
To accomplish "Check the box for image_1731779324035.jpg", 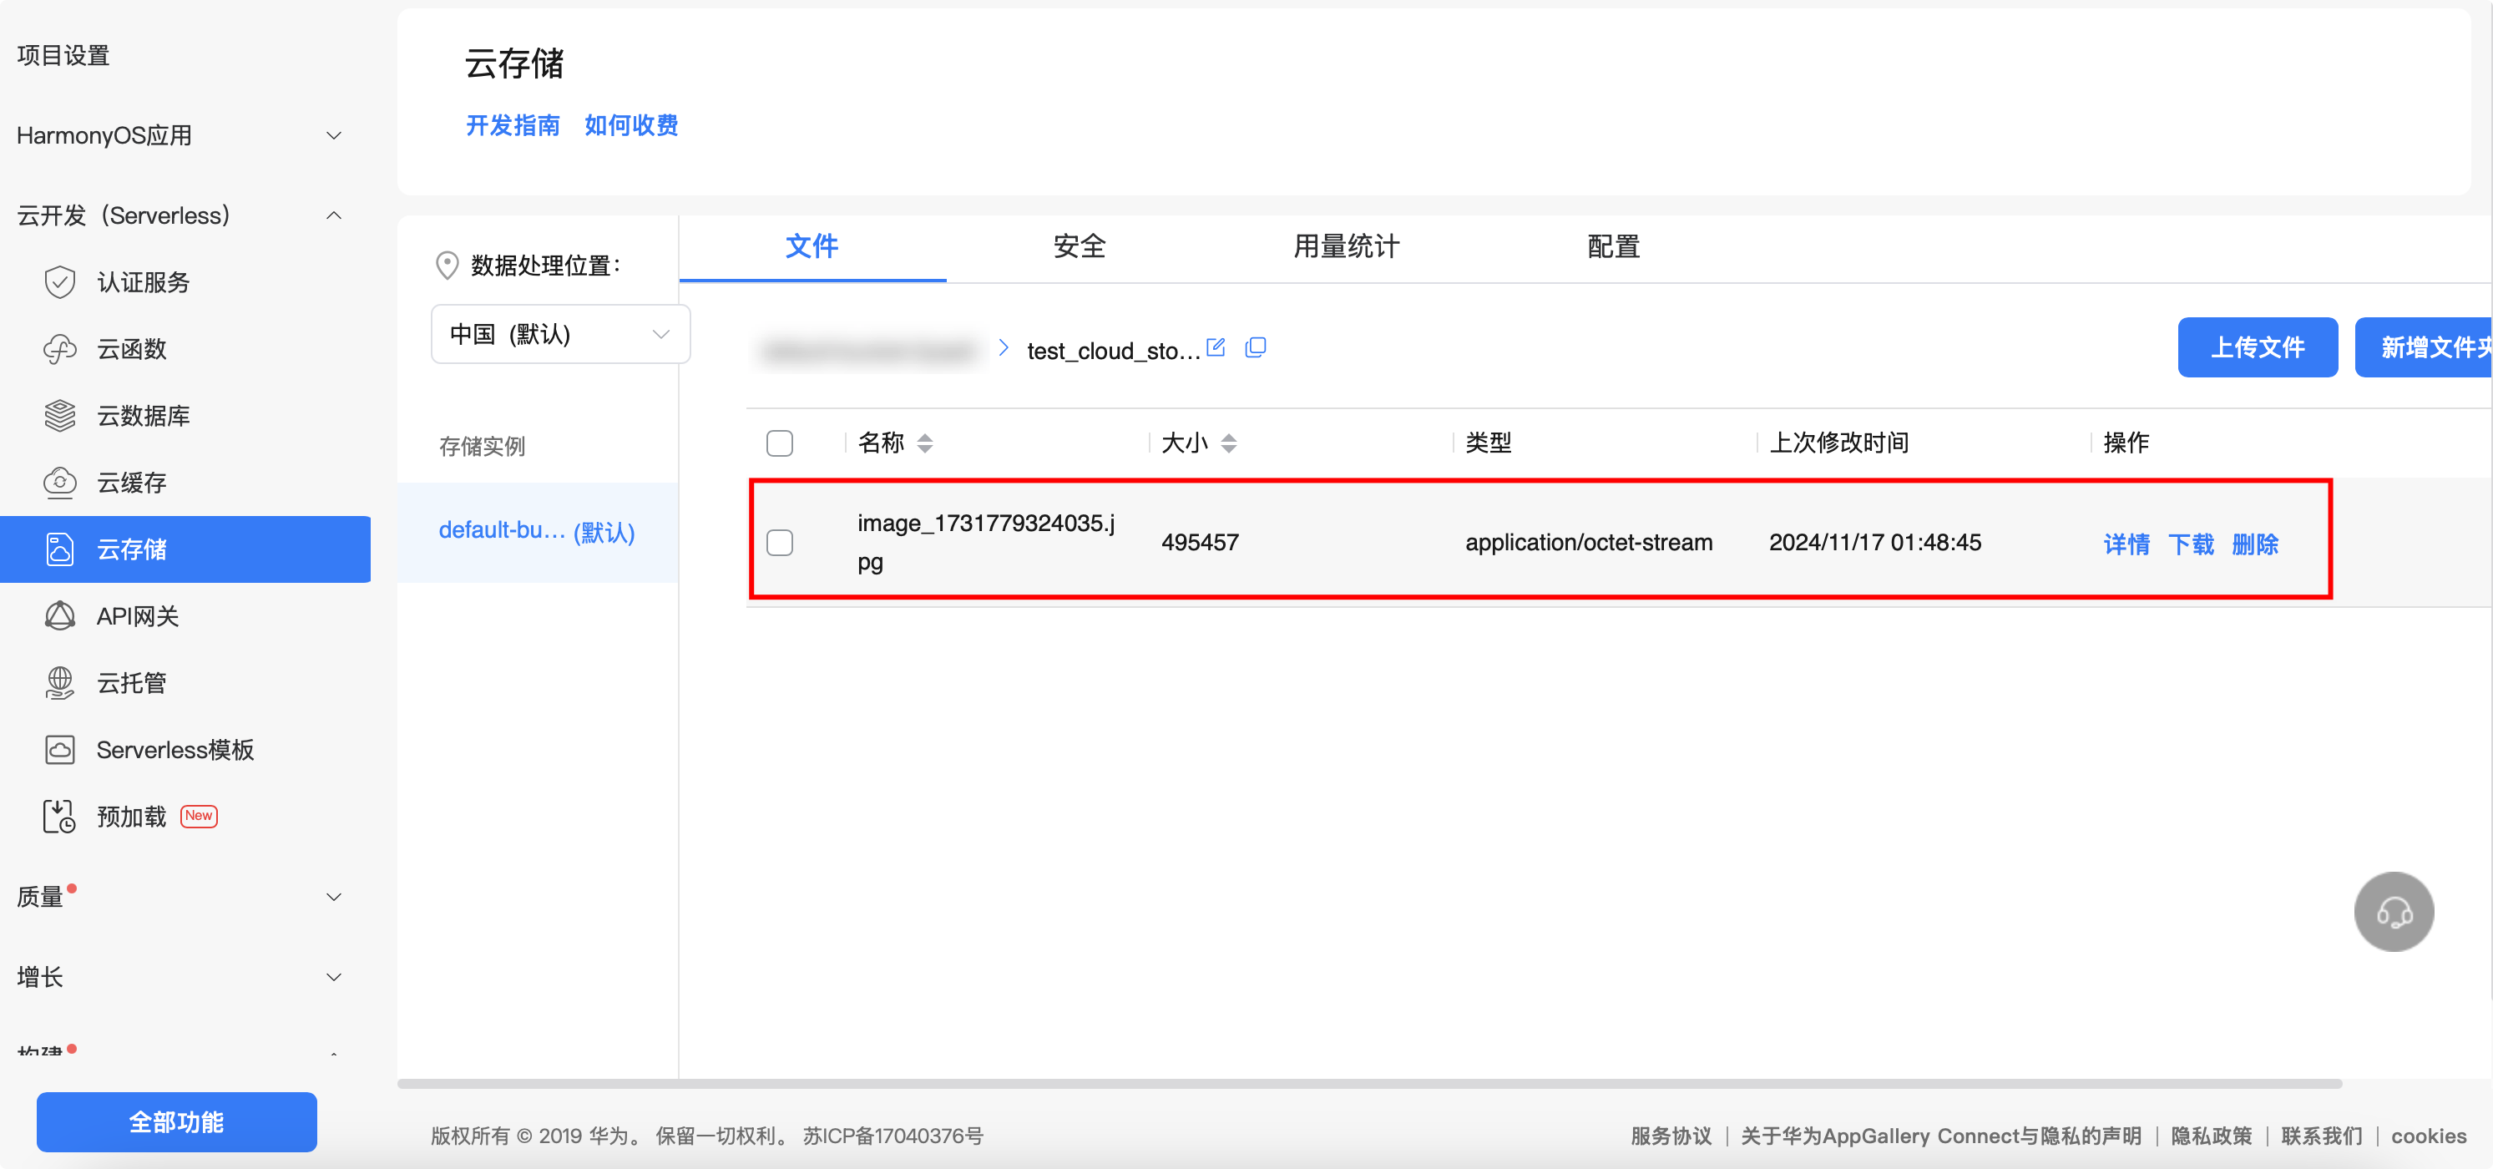I will coord(779,542).
